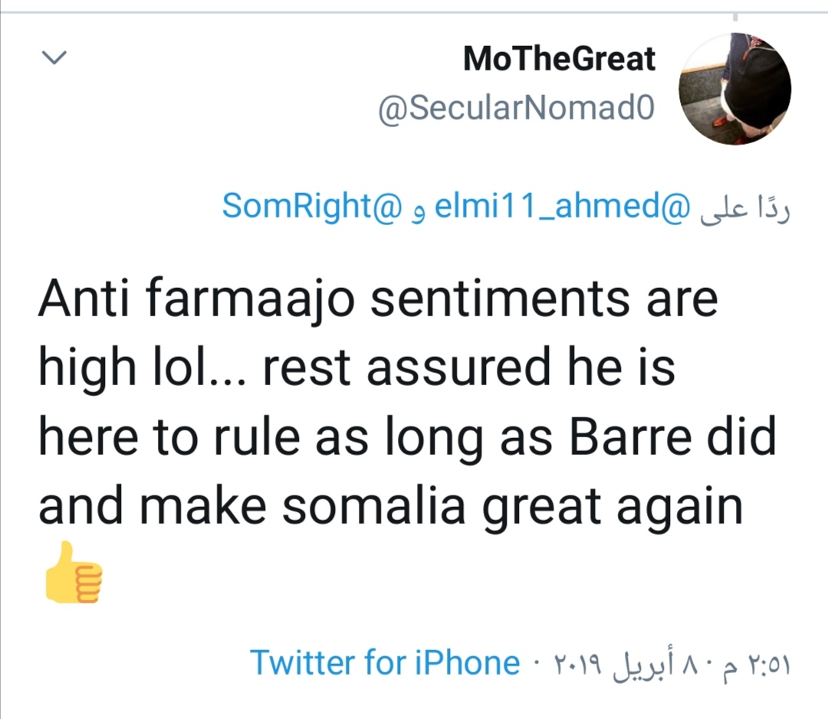Click the thread connector line above avatar

click(734, 17)
